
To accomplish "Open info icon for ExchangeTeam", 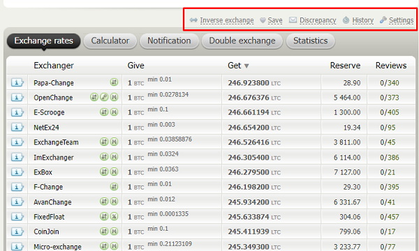I will [17, 142].
